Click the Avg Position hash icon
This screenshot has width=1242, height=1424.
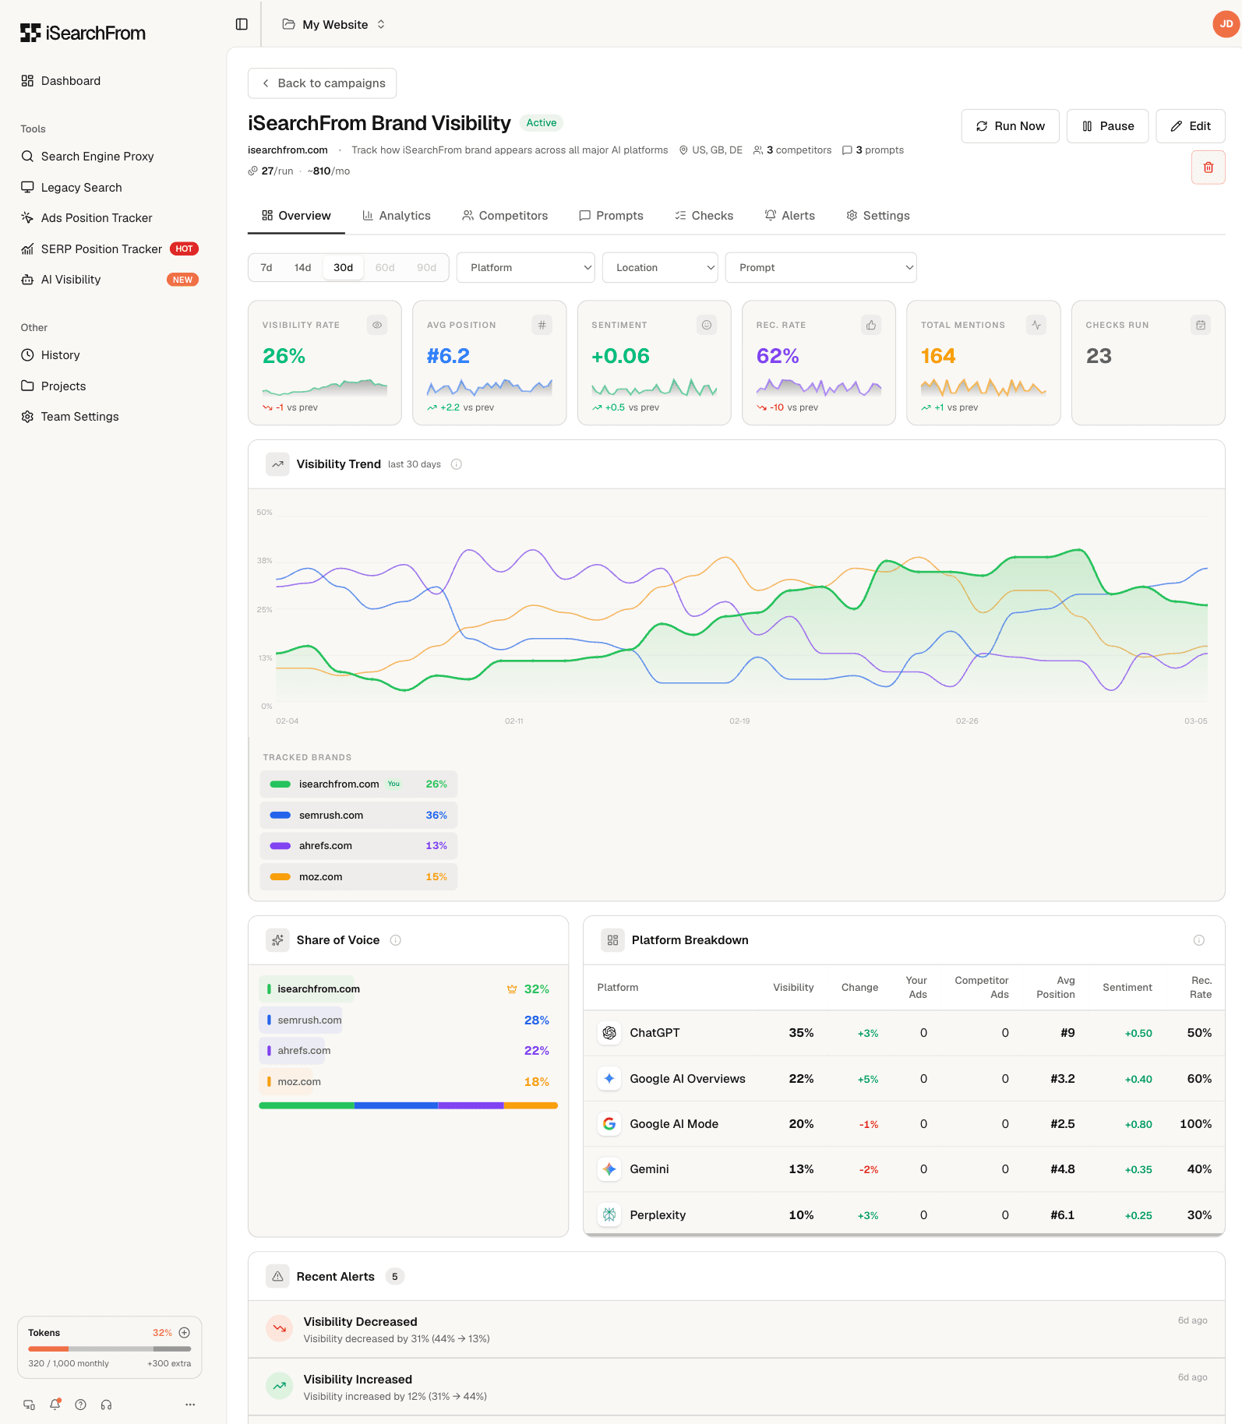click(542, 325)
